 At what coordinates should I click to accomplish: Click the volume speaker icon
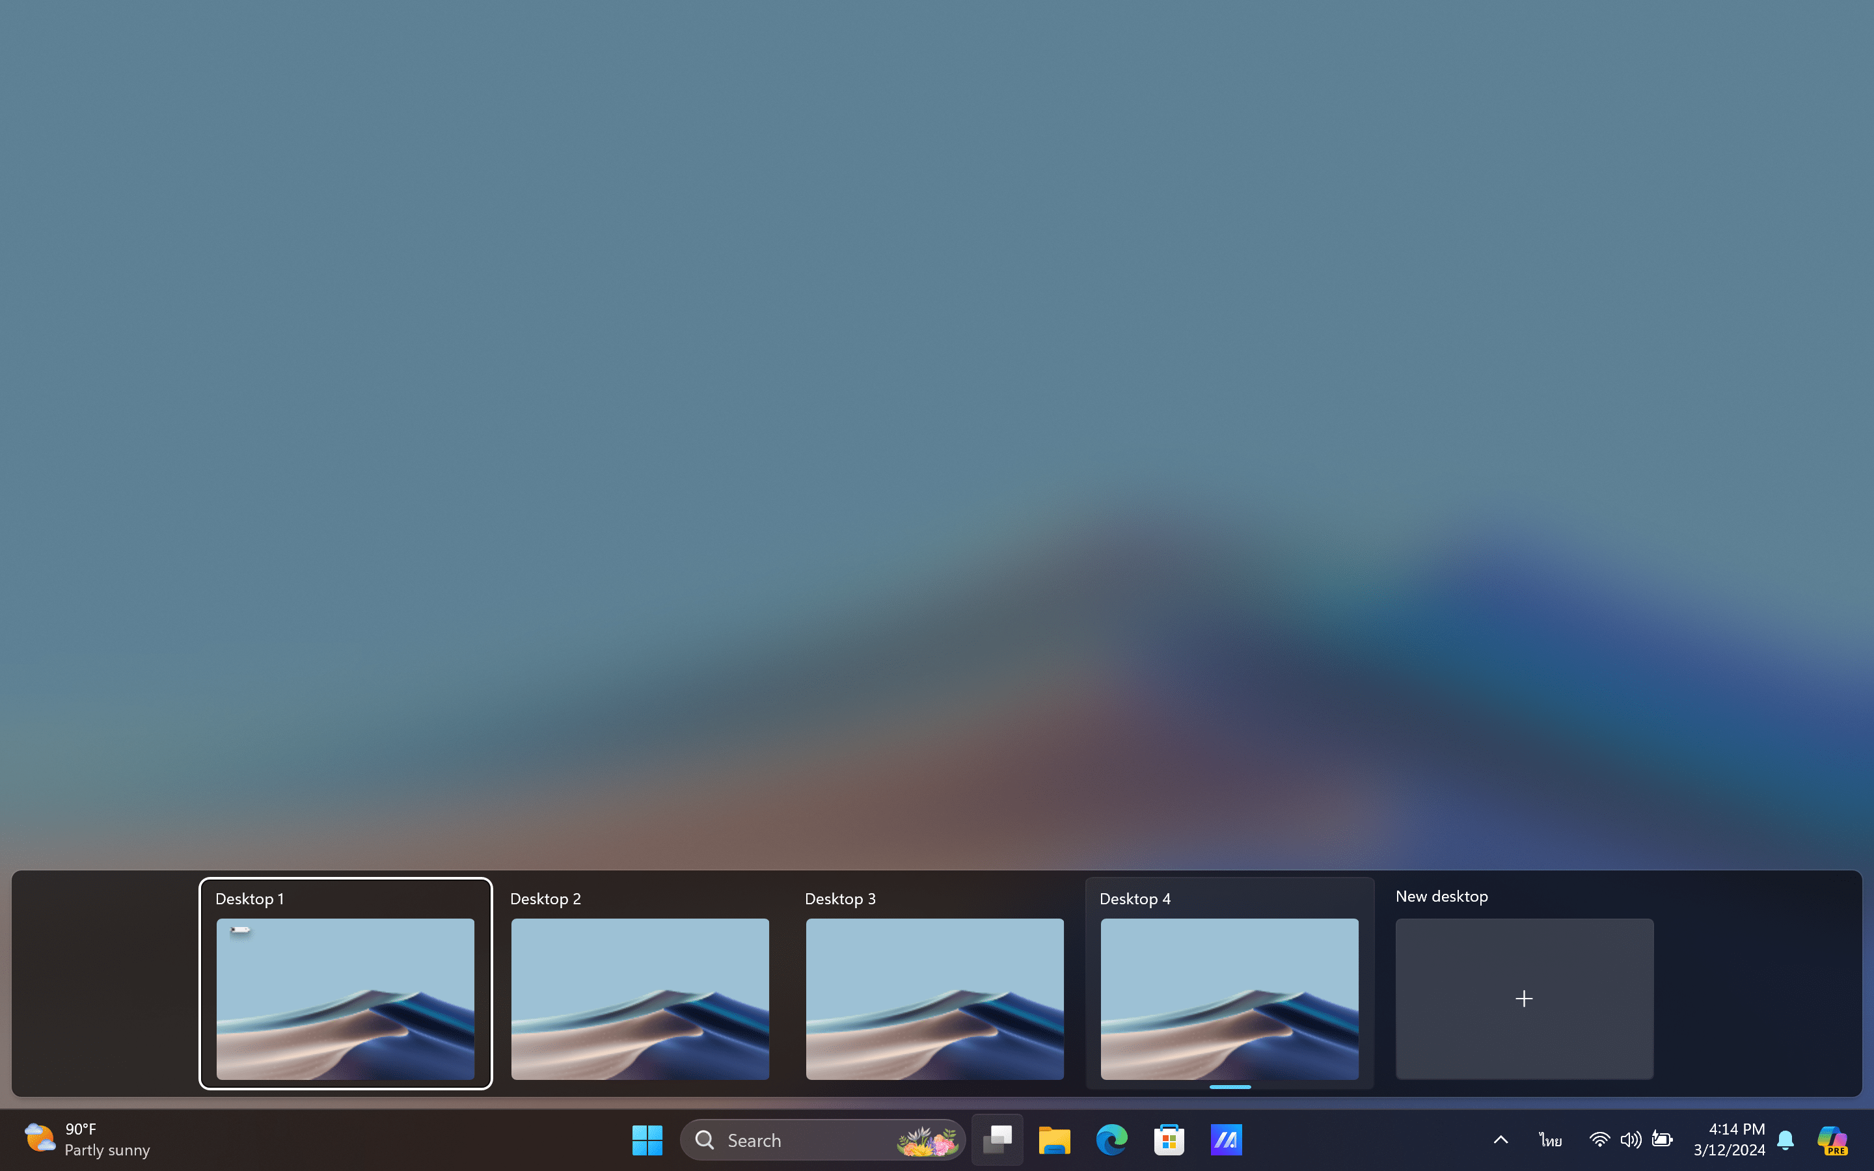coord(1630,1140)
